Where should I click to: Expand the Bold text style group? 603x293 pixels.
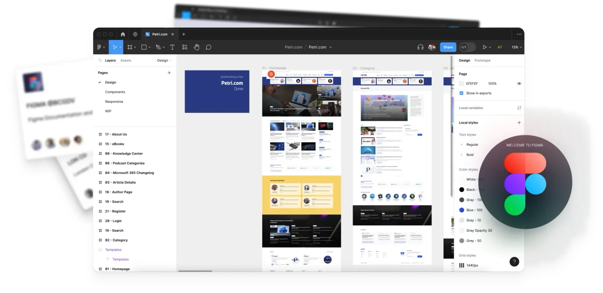coord(462,155)
